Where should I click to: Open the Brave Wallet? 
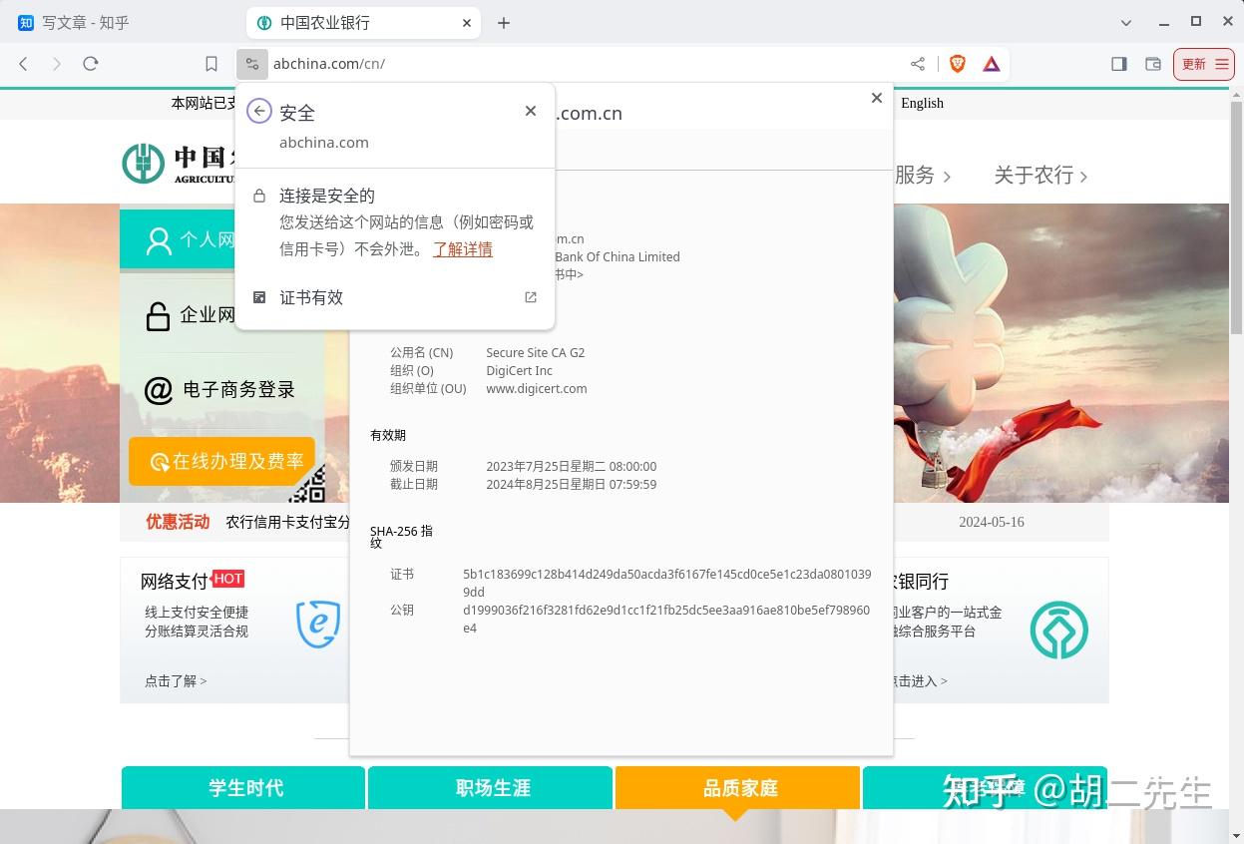coord(1153,63)
